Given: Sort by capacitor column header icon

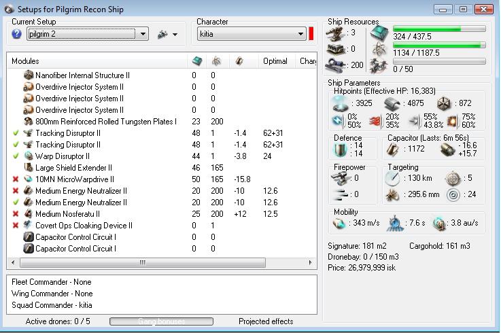Looking at the screenshot, I should click(x=239, y=60).
